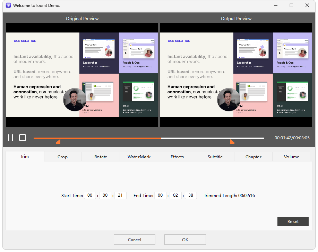Open the WaterMark tab
The width and height of the screenshot is (318, 252).
[139, 157]
